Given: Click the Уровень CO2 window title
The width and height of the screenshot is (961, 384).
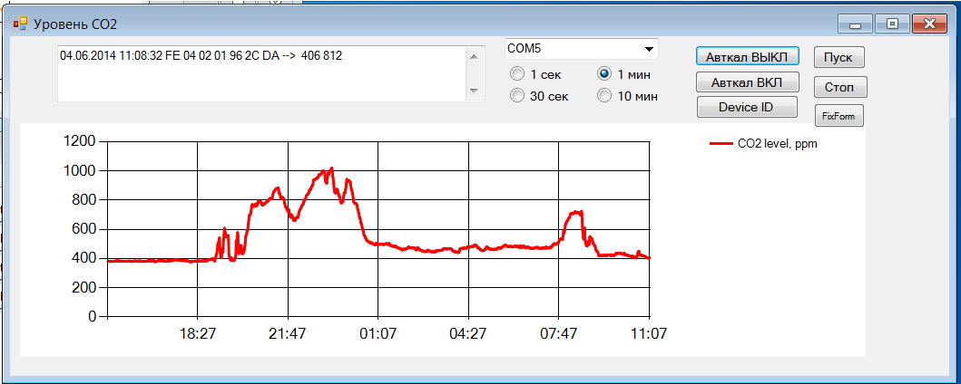Looking at the screenshot, I should [x=74, y=24].
